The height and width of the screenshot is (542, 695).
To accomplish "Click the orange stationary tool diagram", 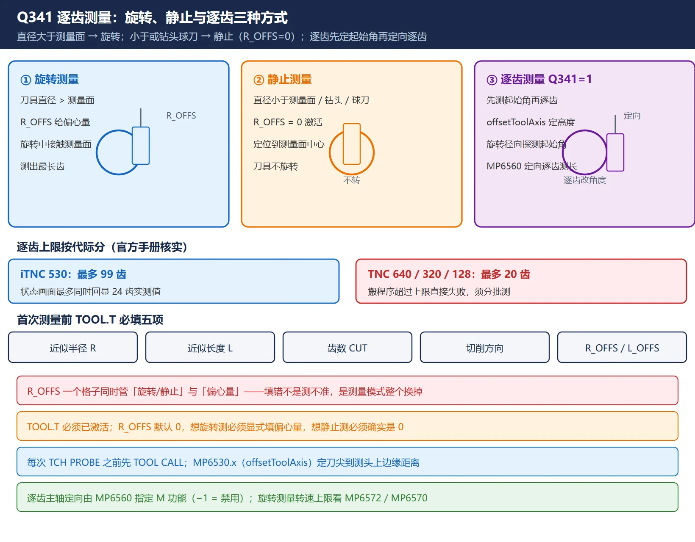I will (352, 148).
